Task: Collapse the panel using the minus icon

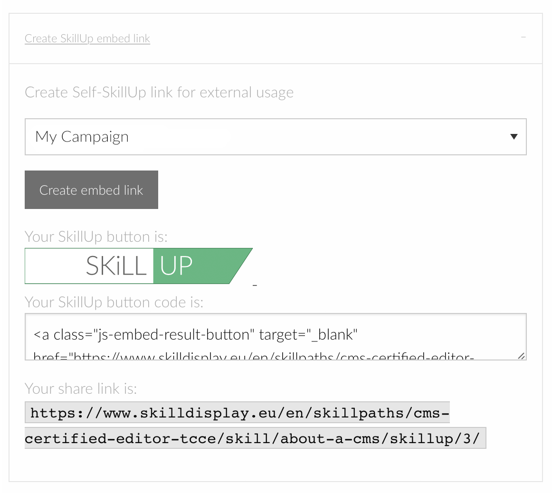Action: [x=523, y=37]
